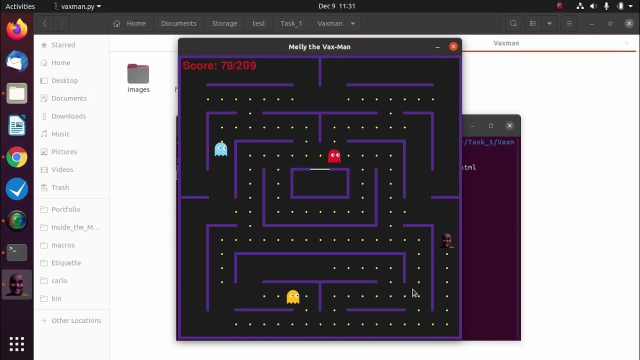Open Thunderbird mail in the dock
Screen dimensions: 640x360
(x=17, y=61)
